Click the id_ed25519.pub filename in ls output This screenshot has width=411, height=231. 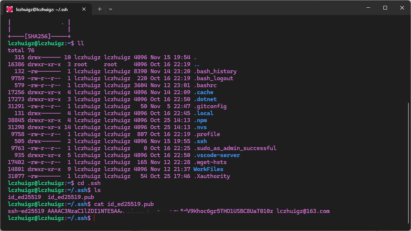coord(71,197)
